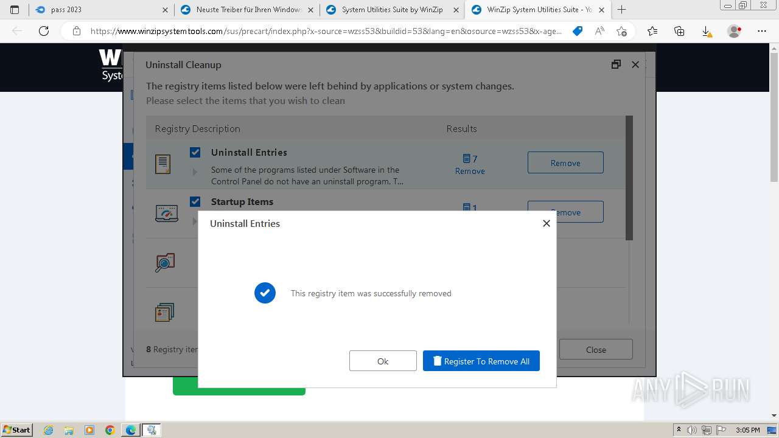This screenshot has width=779, height=438.
Task: Click the blue success checkmark icon
Action: (x=265, y=293)
